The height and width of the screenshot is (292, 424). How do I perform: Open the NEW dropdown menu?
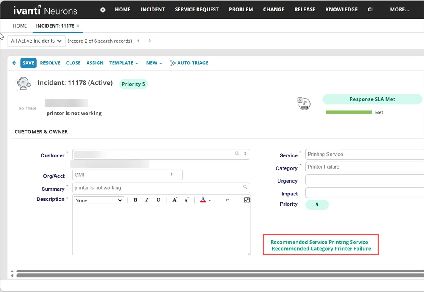(154, 63)
